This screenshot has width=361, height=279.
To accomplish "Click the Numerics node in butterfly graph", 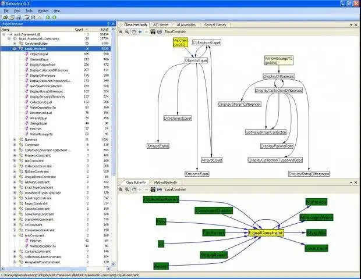I will (x=316, y=202).
